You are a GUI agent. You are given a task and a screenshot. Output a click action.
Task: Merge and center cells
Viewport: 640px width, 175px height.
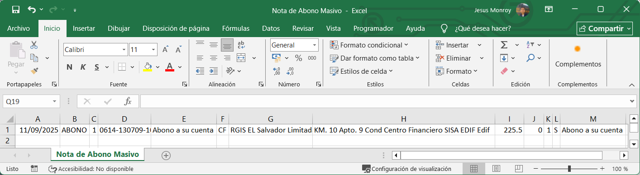(241, 58)
